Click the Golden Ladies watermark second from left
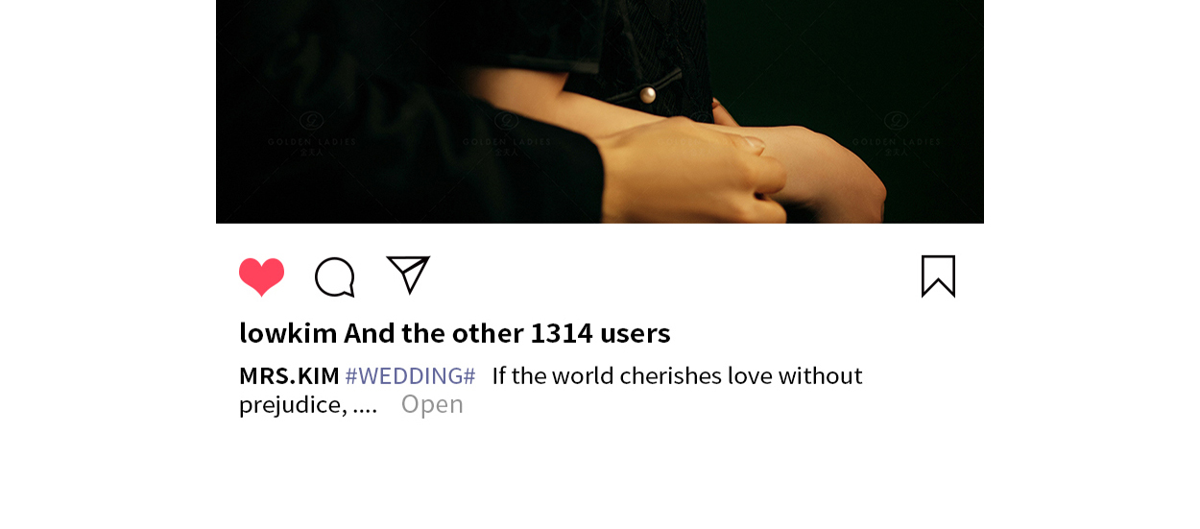 (506, 132)
